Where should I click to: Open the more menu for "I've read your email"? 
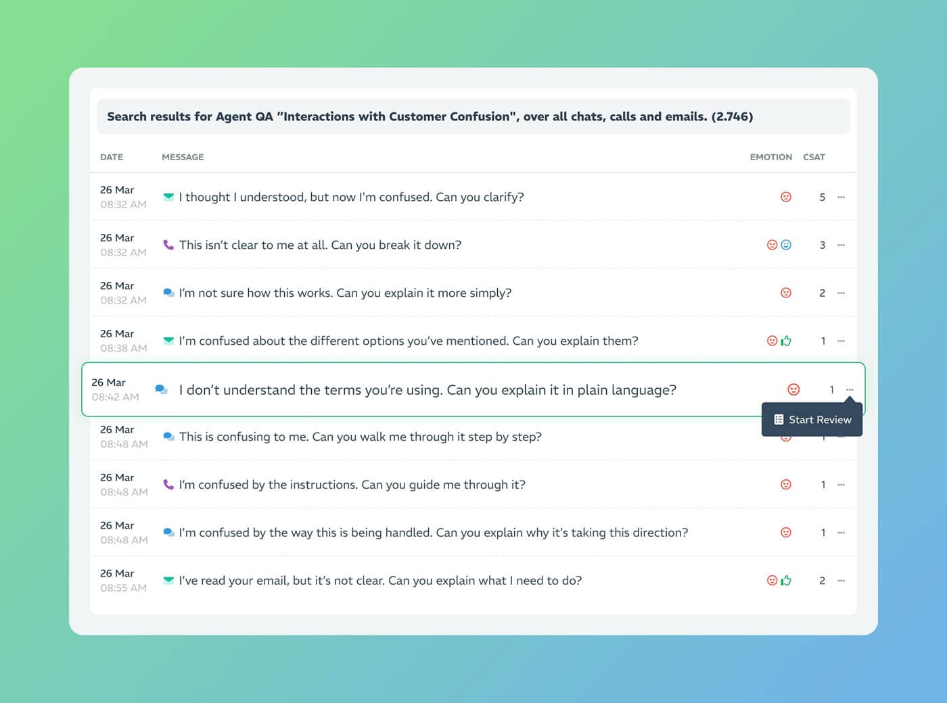[841, 581]
